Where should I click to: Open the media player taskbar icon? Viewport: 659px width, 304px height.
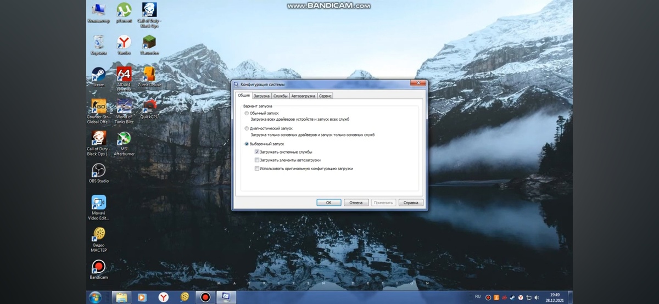click(x=142, y=297)
